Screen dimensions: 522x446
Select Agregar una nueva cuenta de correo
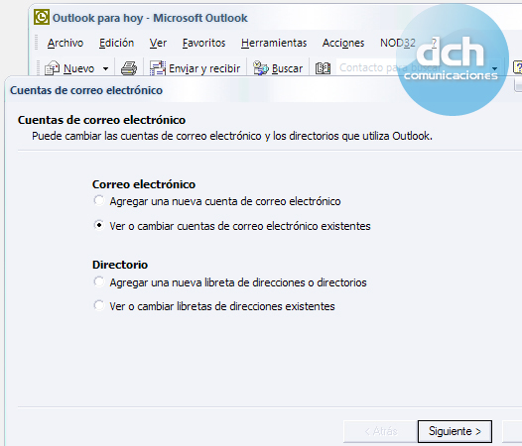point(99,200)
